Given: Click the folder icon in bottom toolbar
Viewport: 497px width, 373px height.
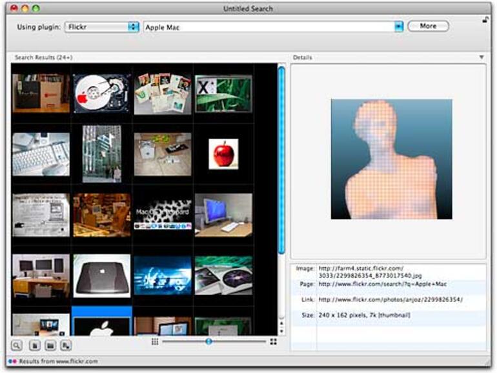Looking at the screenshot, I should (49, 345).
